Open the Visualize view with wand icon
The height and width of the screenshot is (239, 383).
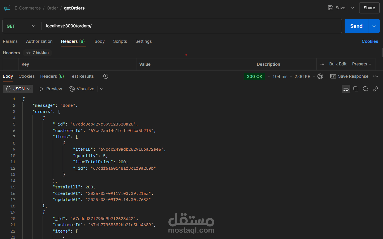(82, 89)
